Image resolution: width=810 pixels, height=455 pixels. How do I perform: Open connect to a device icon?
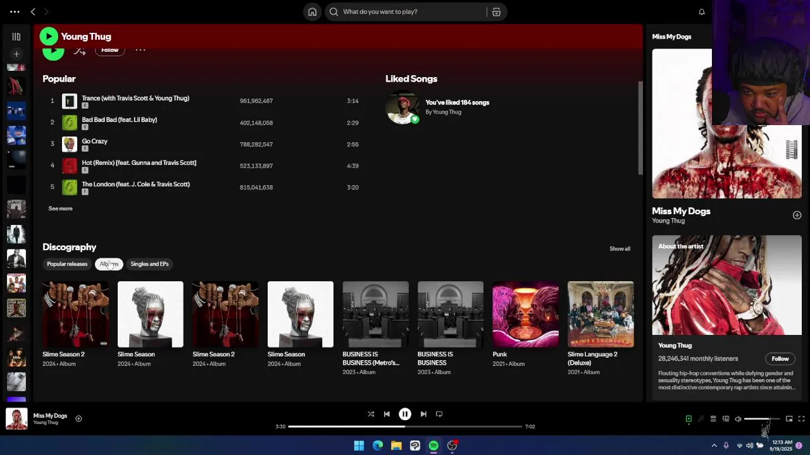coord(726,418)
